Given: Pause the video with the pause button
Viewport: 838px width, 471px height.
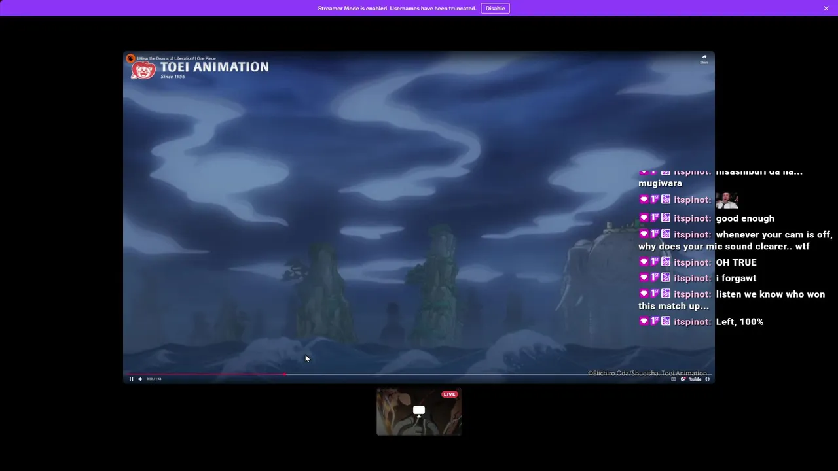Looking at the screenshot, I should point(131,379).
